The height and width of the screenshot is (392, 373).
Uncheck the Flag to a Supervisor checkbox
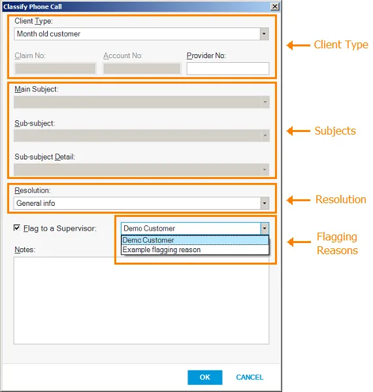tap(17, 228)
